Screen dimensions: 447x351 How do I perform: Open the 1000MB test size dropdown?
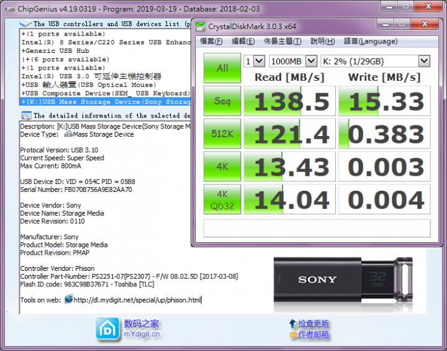click(x=293, y=61)
